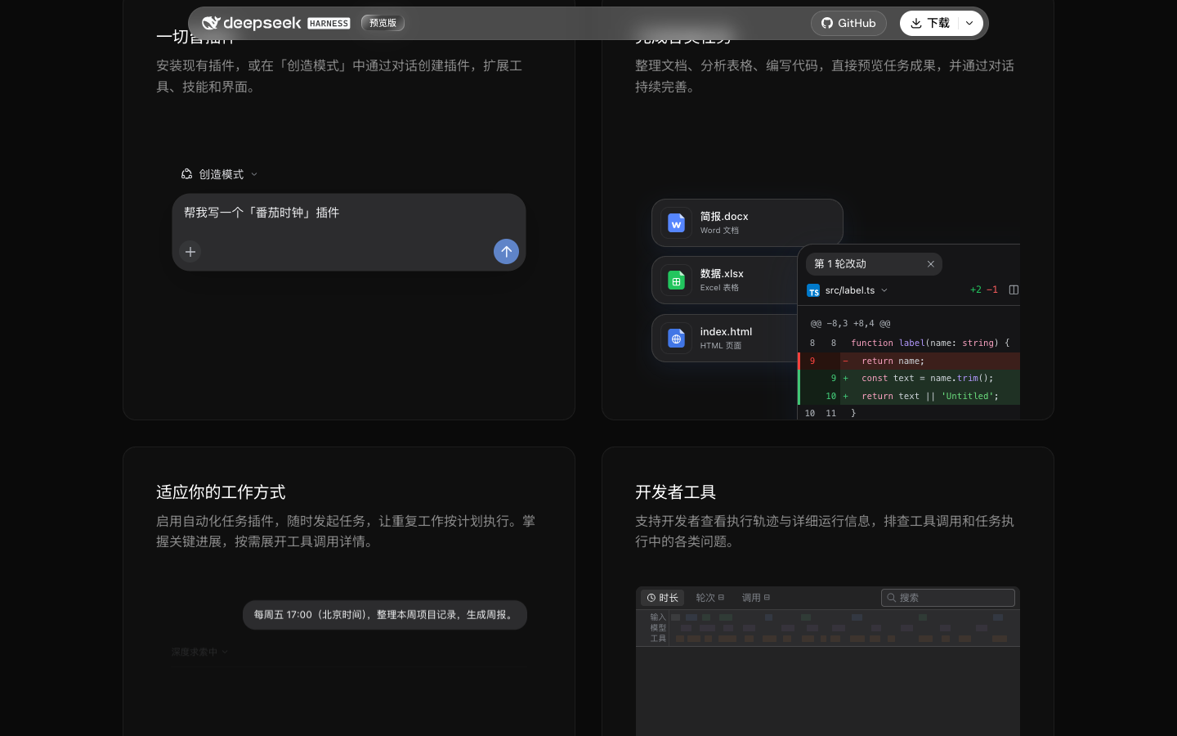This screenshot has height=736, width=1177.
Task: Click the 预览版 badge
Action: click(383, 23)
